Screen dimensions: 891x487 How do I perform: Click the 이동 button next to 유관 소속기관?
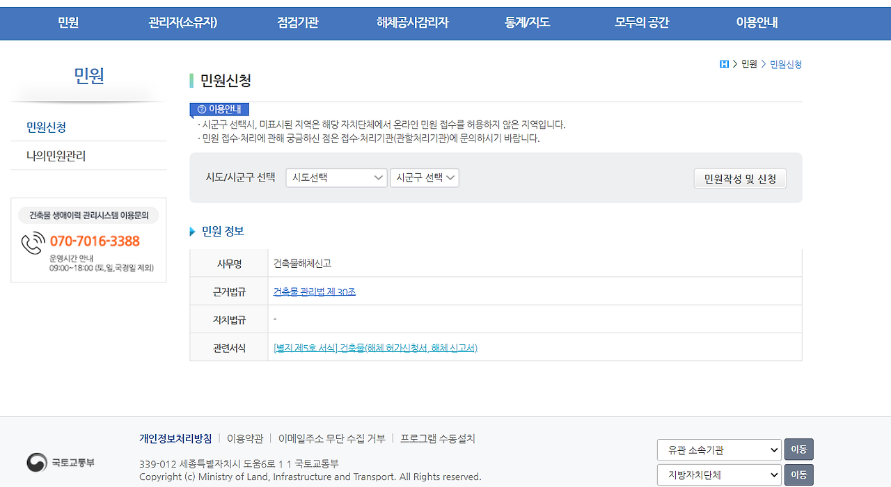coord(798,449)
